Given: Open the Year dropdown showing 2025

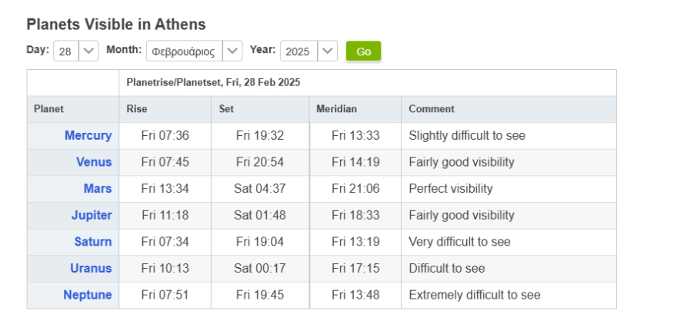Looking at the screenshot, I should click(x=308, y=51).
